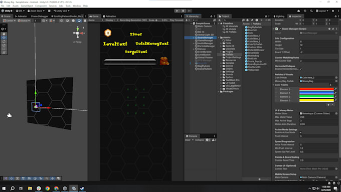
Task: Click the Clear button in Console
Action: click(188, 140)
